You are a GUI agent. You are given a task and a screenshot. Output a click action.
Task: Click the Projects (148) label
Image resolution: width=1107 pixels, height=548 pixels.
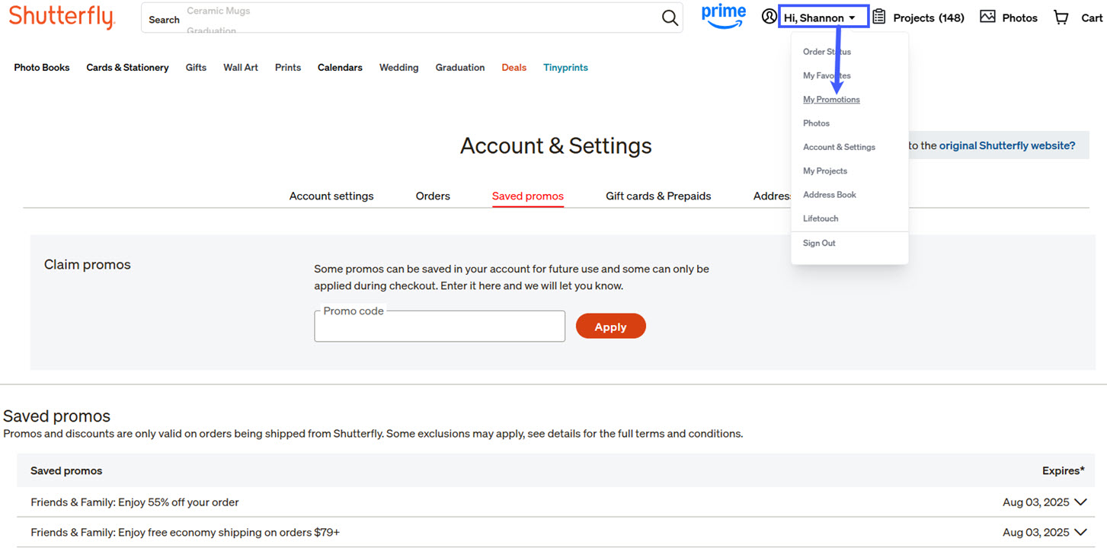coord(929,18)
